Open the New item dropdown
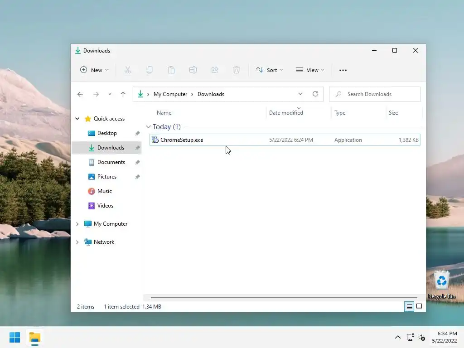This screenshot has width=464, height=348. point(94,70)
